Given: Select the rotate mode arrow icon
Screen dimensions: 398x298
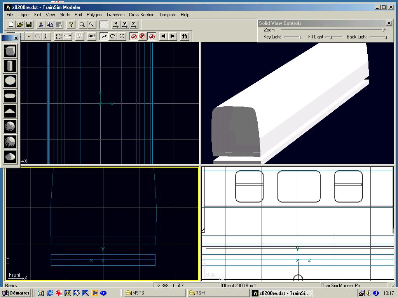Looking at the screenshot, I should pos(113,36).
